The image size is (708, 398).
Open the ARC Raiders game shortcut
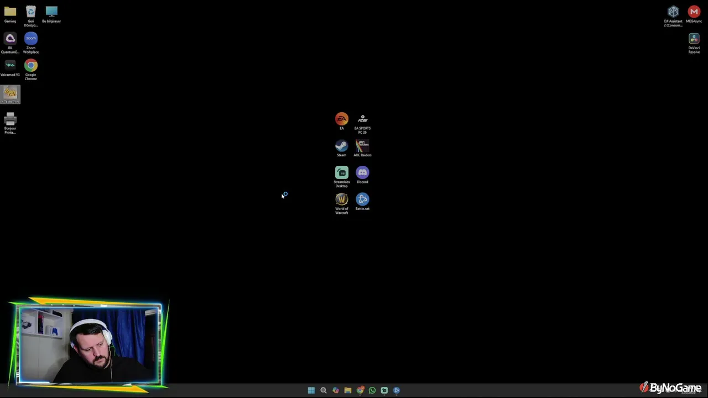[362, 149]
